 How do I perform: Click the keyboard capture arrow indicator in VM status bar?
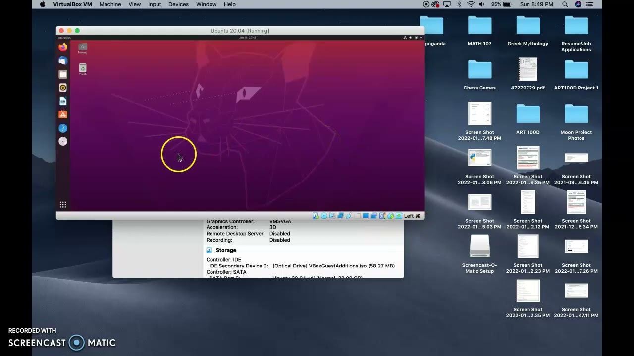[x=399, y=216]
